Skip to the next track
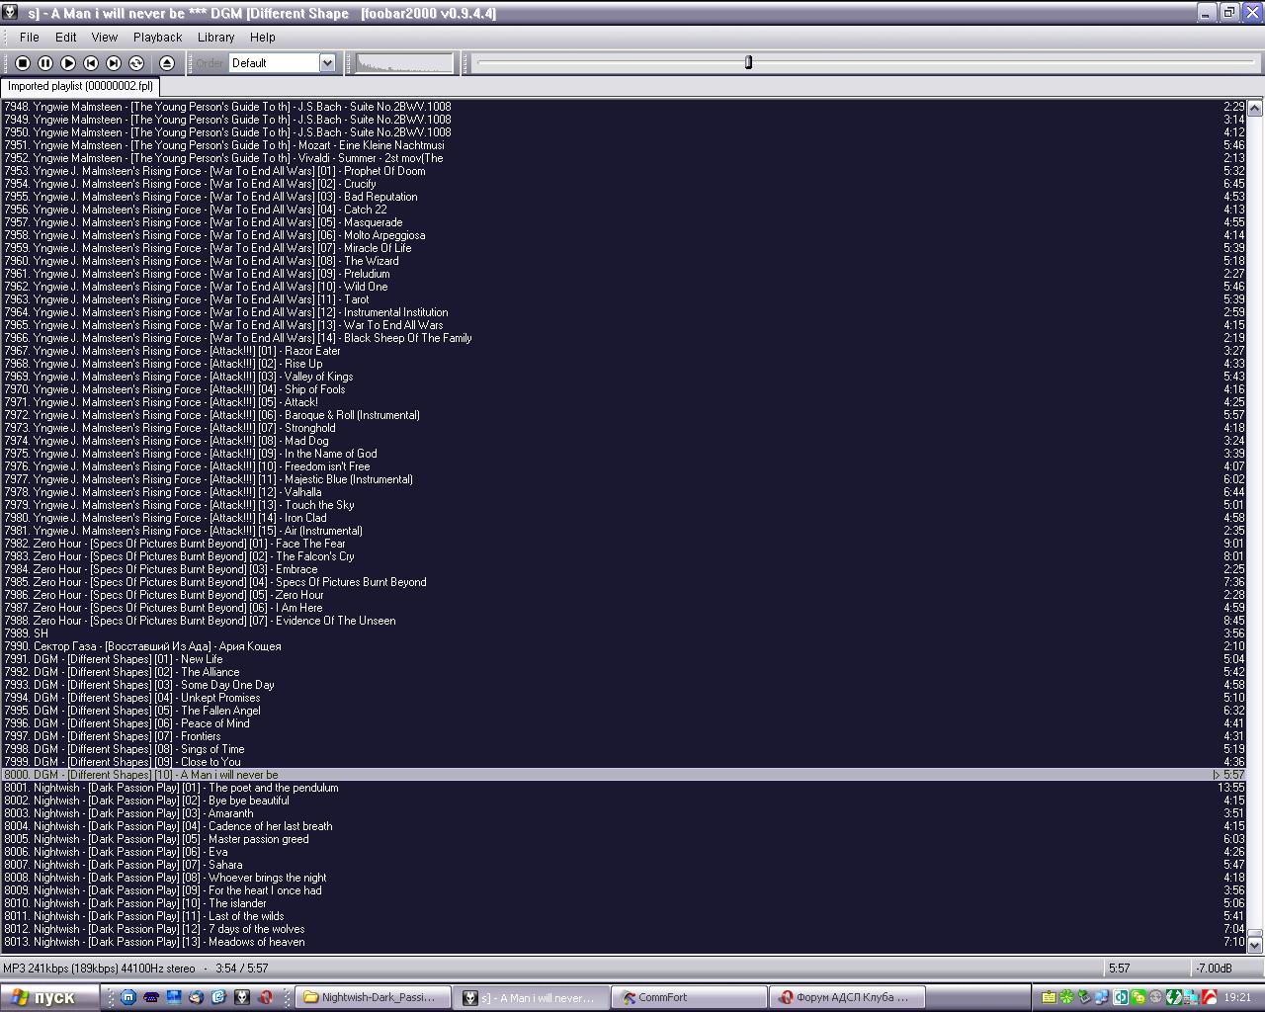1265x1012 pixels. click(114, 63)
